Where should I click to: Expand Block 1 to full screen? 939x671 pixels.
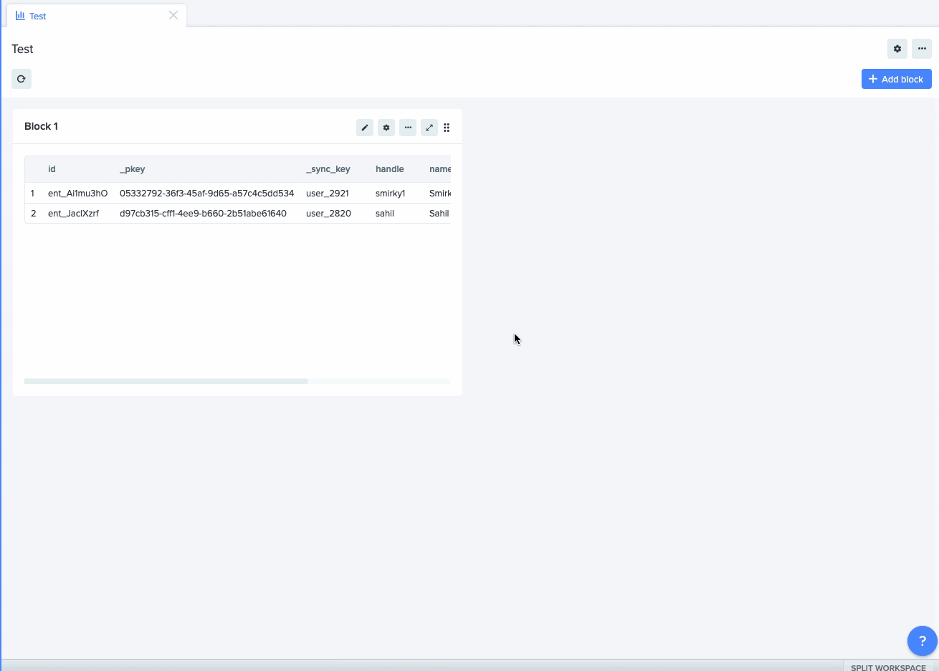429,128
